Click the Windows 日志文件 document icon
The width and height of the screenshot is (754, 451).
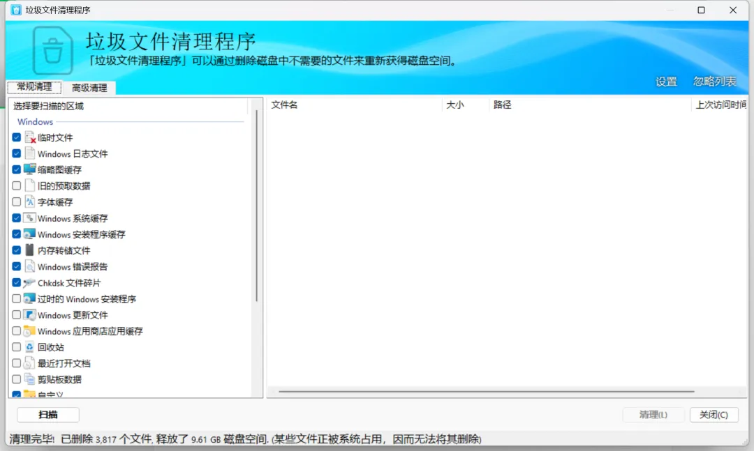tap(30, 153)
